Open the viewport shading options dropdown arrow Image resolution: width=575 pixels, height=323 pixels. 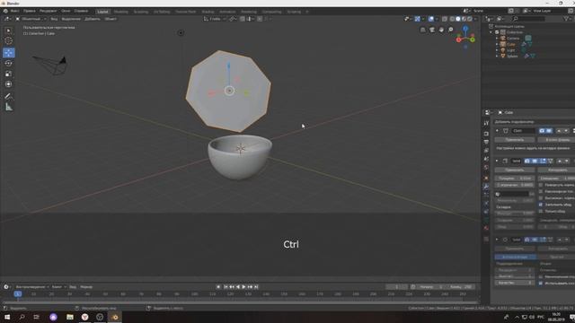point(475,19)
